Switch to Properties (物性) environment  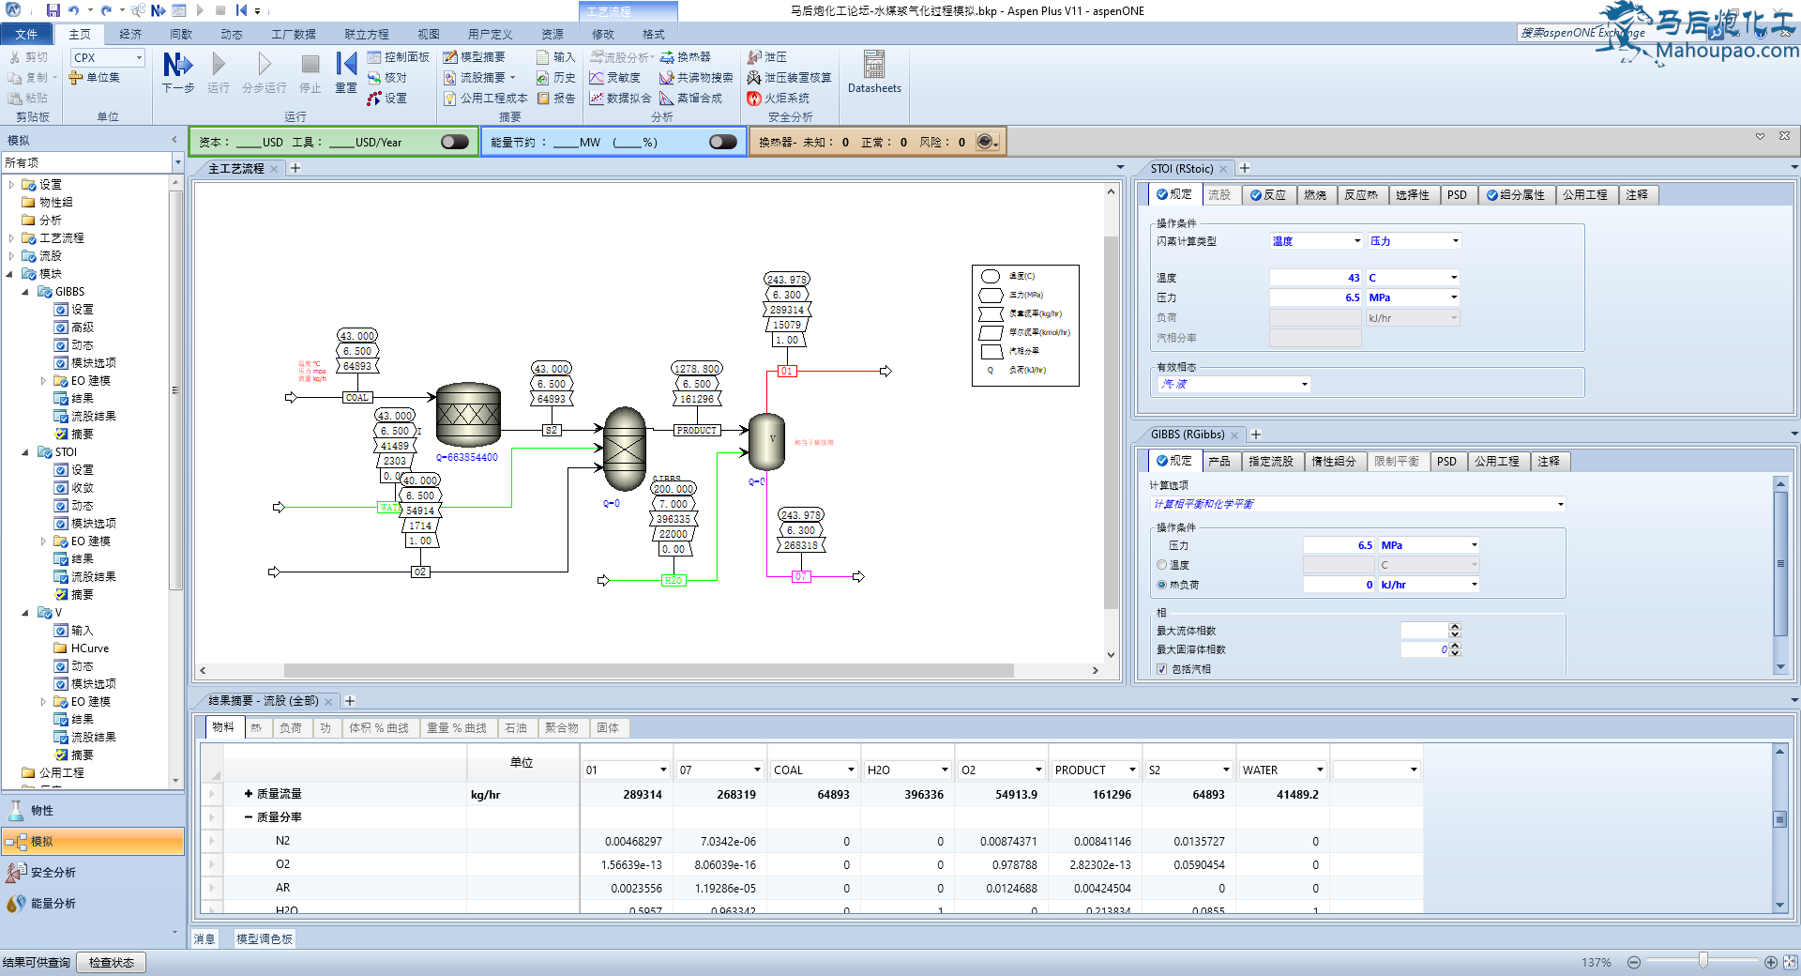92,810
